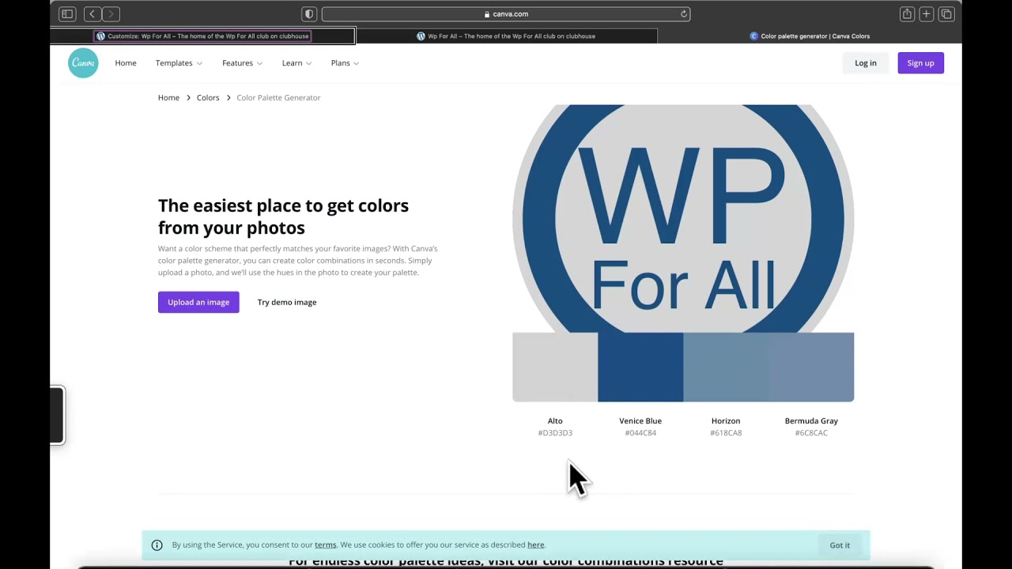Switch to the Customize: Wp For All tab

pyautogui.click(x=202, y=36)
